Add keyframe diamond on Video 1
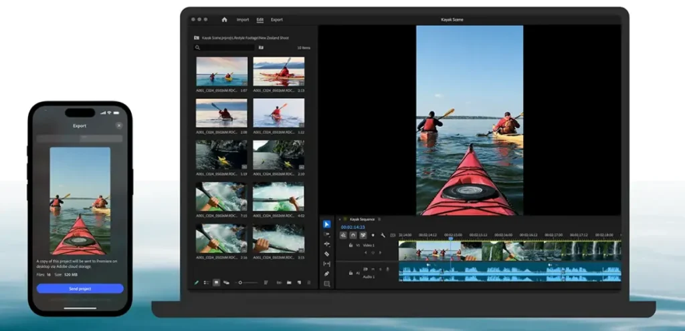Viewport: 685px width, 331px height. click(x=373, y=253)
